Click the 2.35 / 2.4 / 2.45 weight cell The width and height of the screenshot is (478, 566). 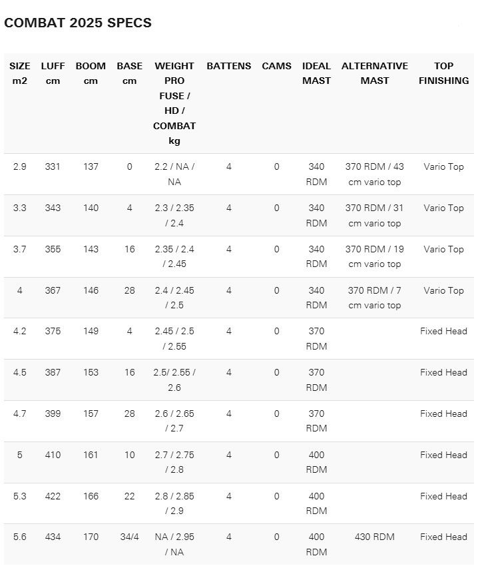[174, 256]
